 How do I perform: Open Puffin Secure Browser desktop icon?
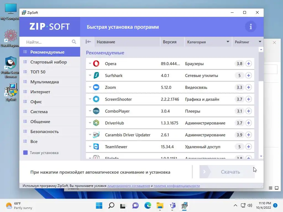[11, 67]
